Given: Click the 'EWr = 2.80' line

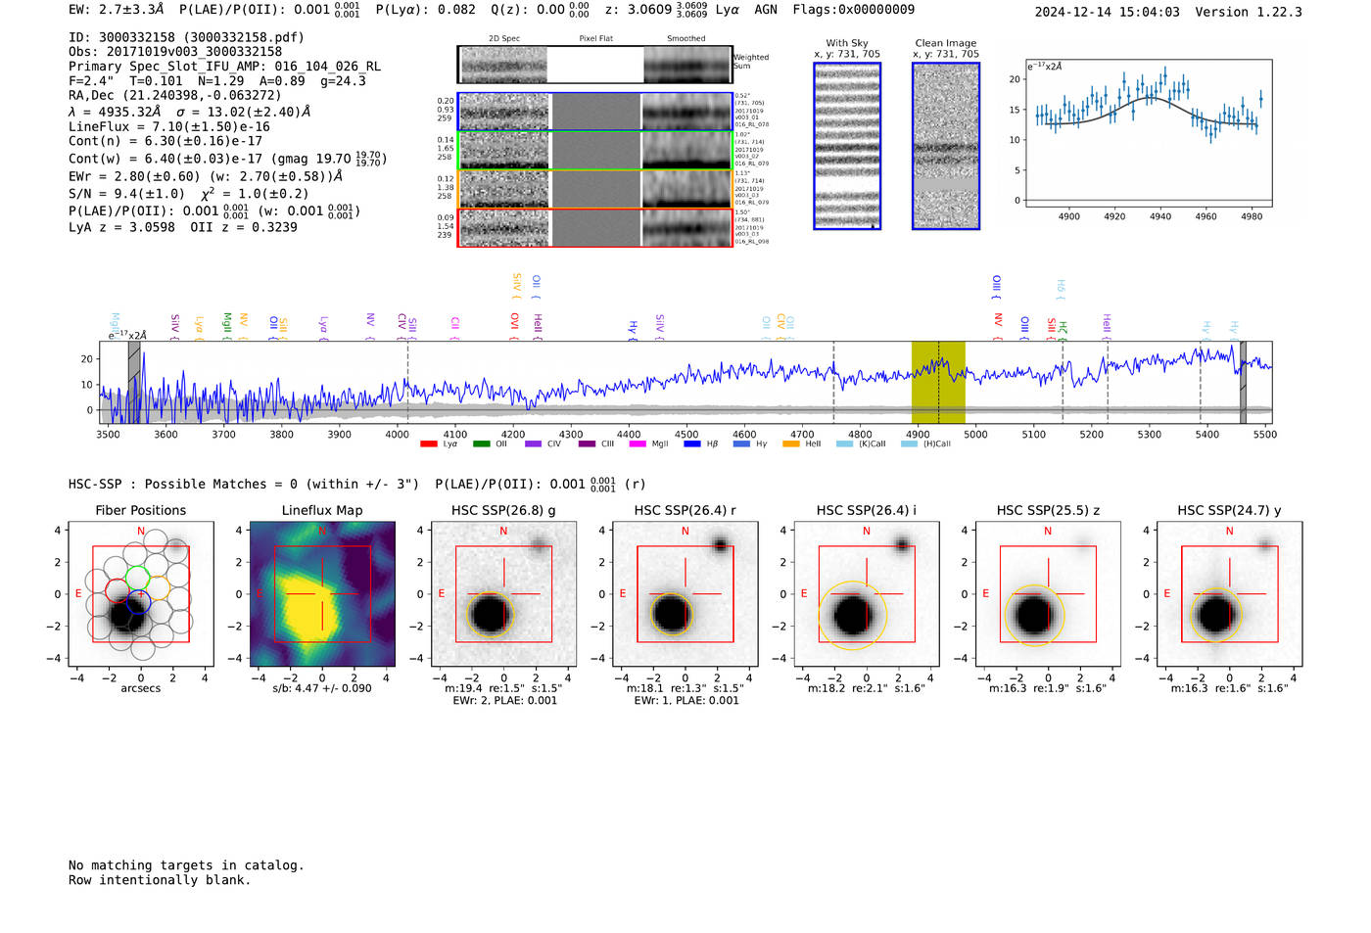Looking at the screenshot, I should (206, 176).
